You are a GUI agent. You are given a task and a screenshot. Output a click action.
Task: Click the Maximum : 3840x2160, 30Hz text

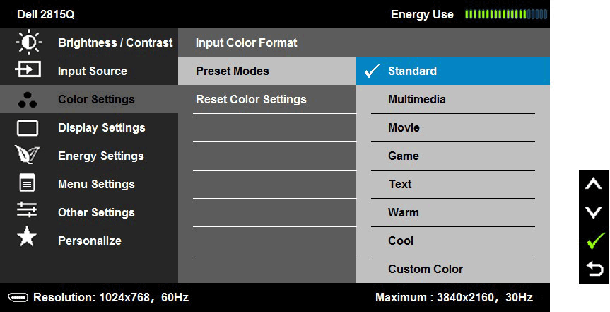tap(454, 298)
